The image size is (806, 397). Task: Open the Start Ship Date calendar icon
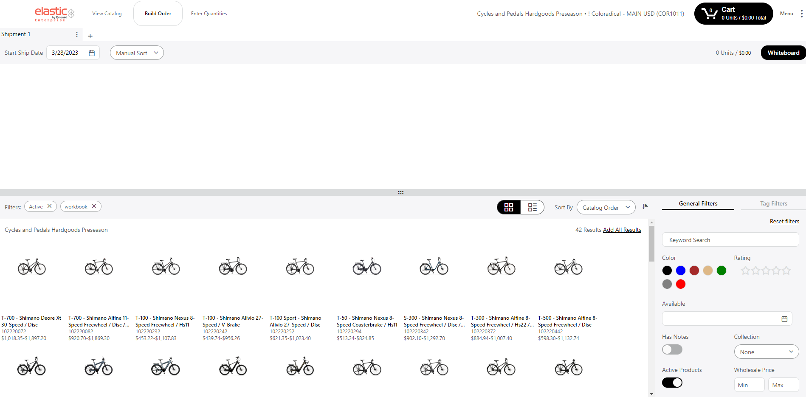tap(92, 53)
